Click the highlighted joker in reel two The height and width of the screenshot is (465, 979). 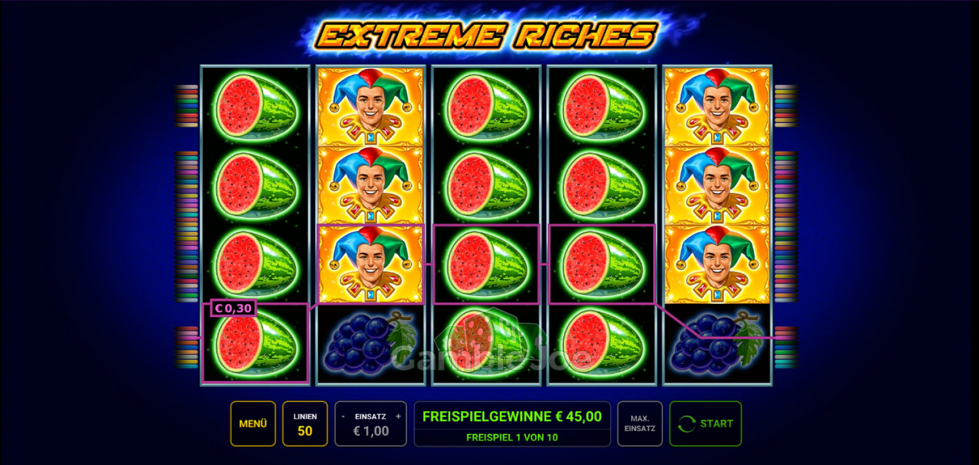(x=370, y=264)
